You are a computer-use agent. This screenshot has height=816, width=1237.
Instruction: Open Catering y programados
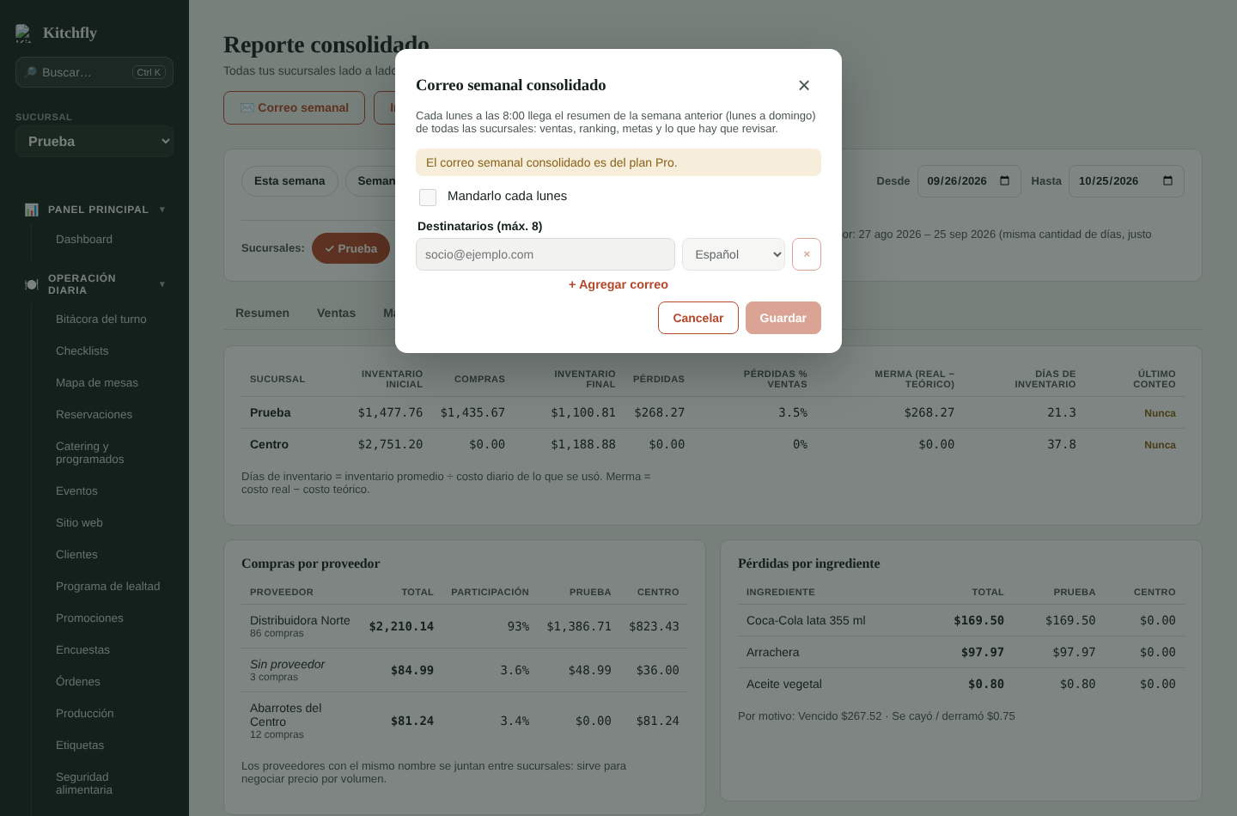[x=90, y=453]
